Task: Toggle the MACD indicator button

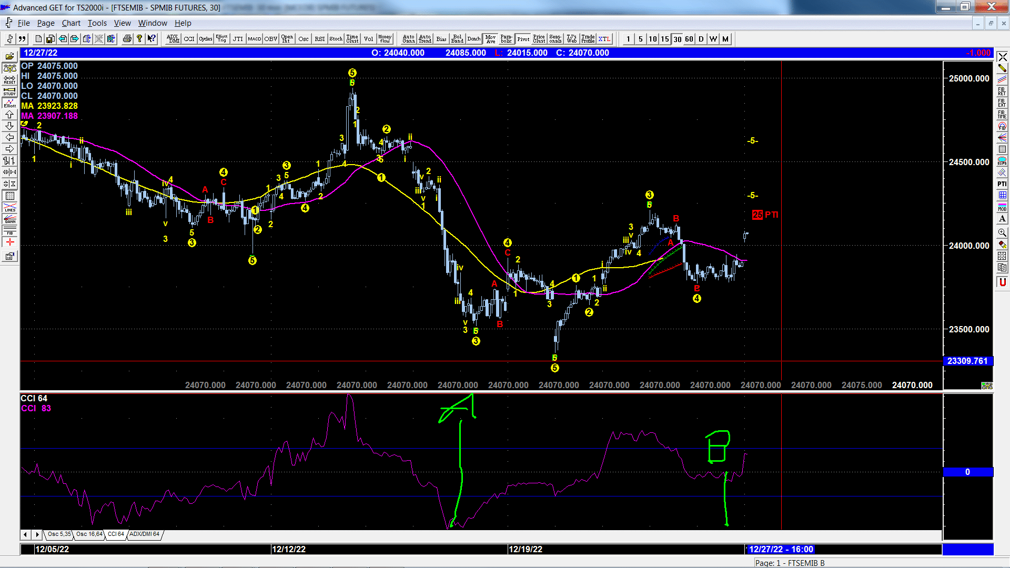Action: [x=255, y=39]
